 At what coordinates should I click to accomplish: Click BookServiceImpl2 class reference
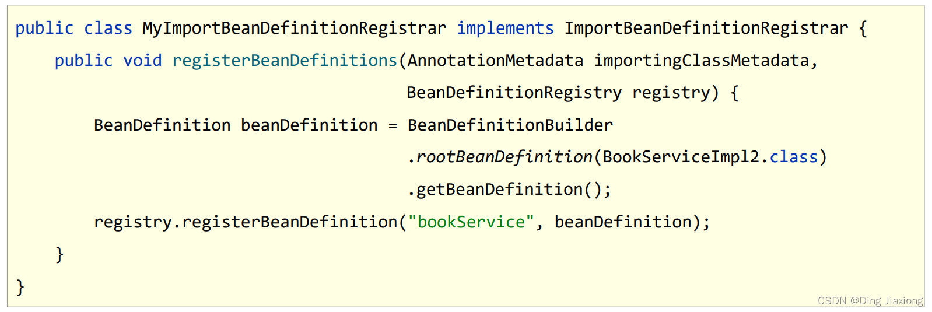click(x=681, y=157)
